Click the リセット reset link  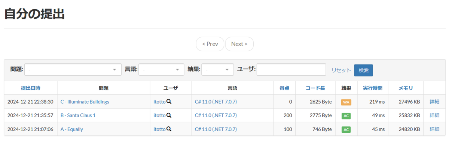(341, 70)
